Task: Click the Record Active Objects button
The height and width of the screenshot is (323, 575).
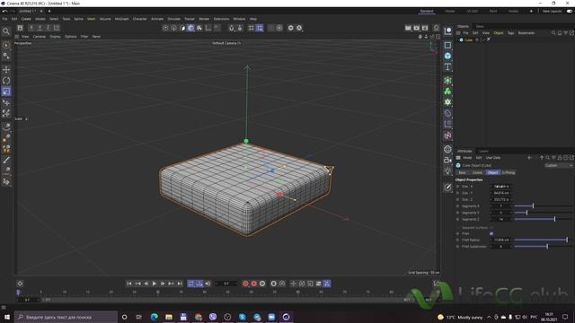Action: (245, 284)
